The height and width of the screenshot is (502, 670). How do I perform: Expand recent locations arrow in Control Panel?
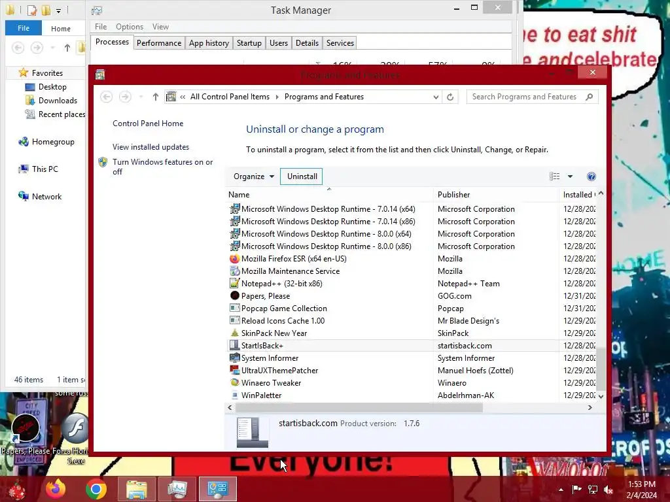click(141, 97)
